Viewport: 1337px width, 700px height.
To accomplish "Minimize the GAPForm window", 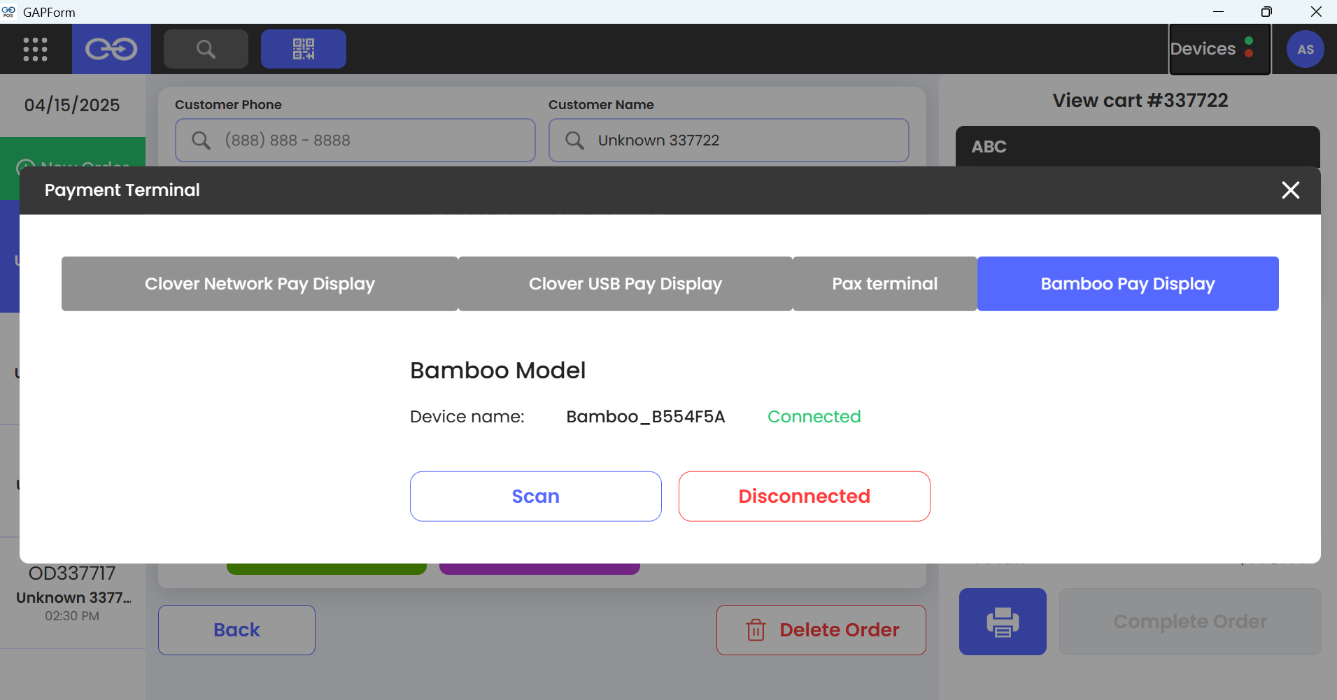I will pos(1218,12).
